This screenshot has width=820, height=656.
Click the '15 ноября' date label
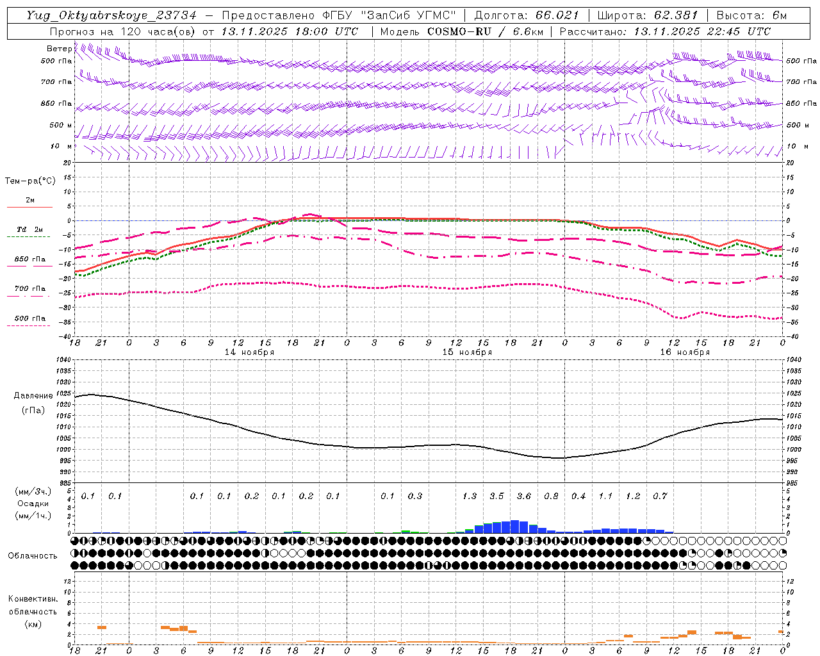pos(467,352)
